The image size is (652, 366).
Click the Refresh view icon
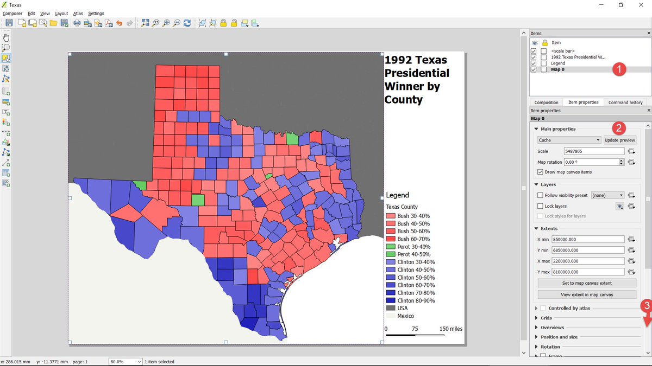[x=187, y=23]
